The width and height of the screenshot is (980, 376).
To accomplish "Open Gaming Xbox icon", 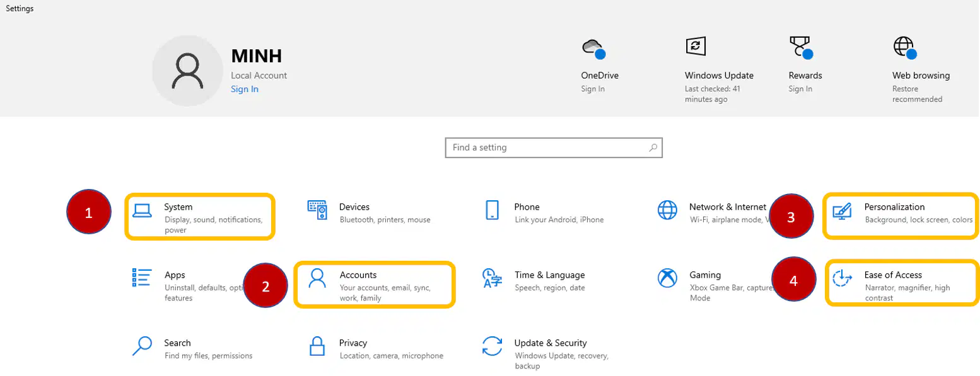I will pyautogui.click(x=667, y=278).
